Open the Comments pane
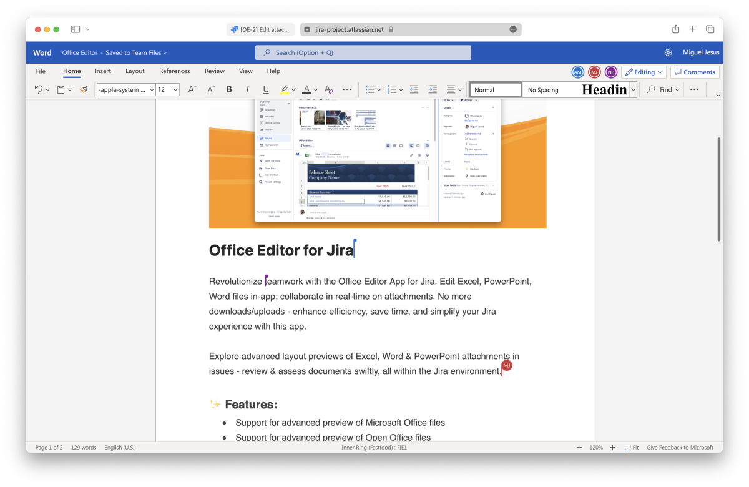The image size is (749, 487). click(x=695, y=72)
